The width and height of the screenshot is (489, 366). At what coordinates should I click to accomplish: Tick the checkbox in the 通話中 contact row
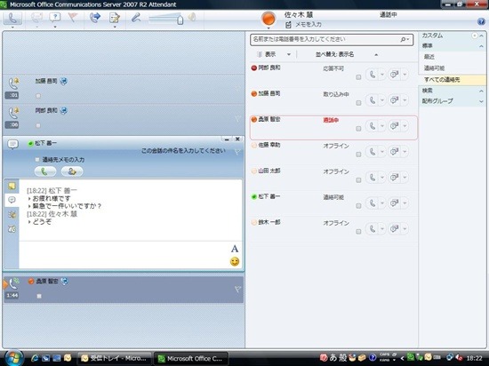(358, 129)
